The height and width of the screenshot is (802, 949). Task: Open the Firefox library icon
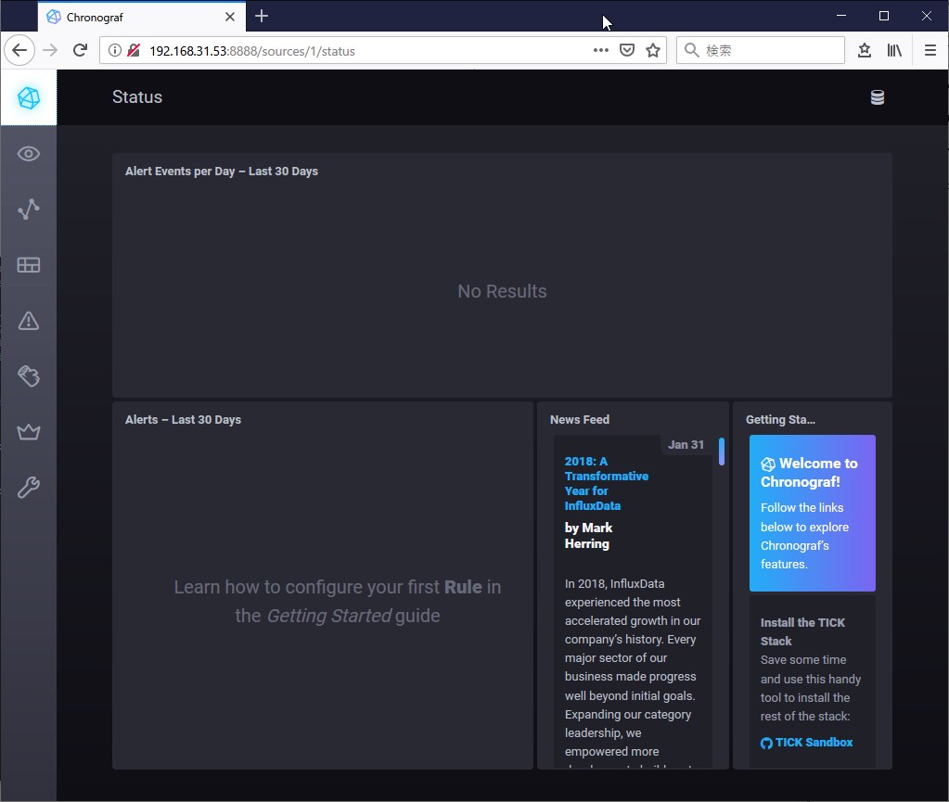[894, 50]
